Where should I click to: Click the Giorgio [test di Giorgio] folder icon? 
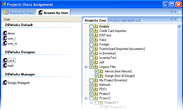(x=101, y=76)
